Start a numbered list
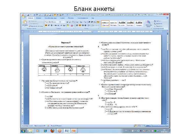This screenshot has height=137, width=183. click(x=81, y=22)
